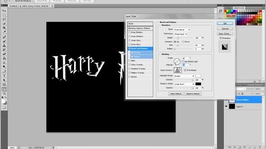Switch to the Swatches panel tab
Screen dimensions: 266x149
[239, 8]
